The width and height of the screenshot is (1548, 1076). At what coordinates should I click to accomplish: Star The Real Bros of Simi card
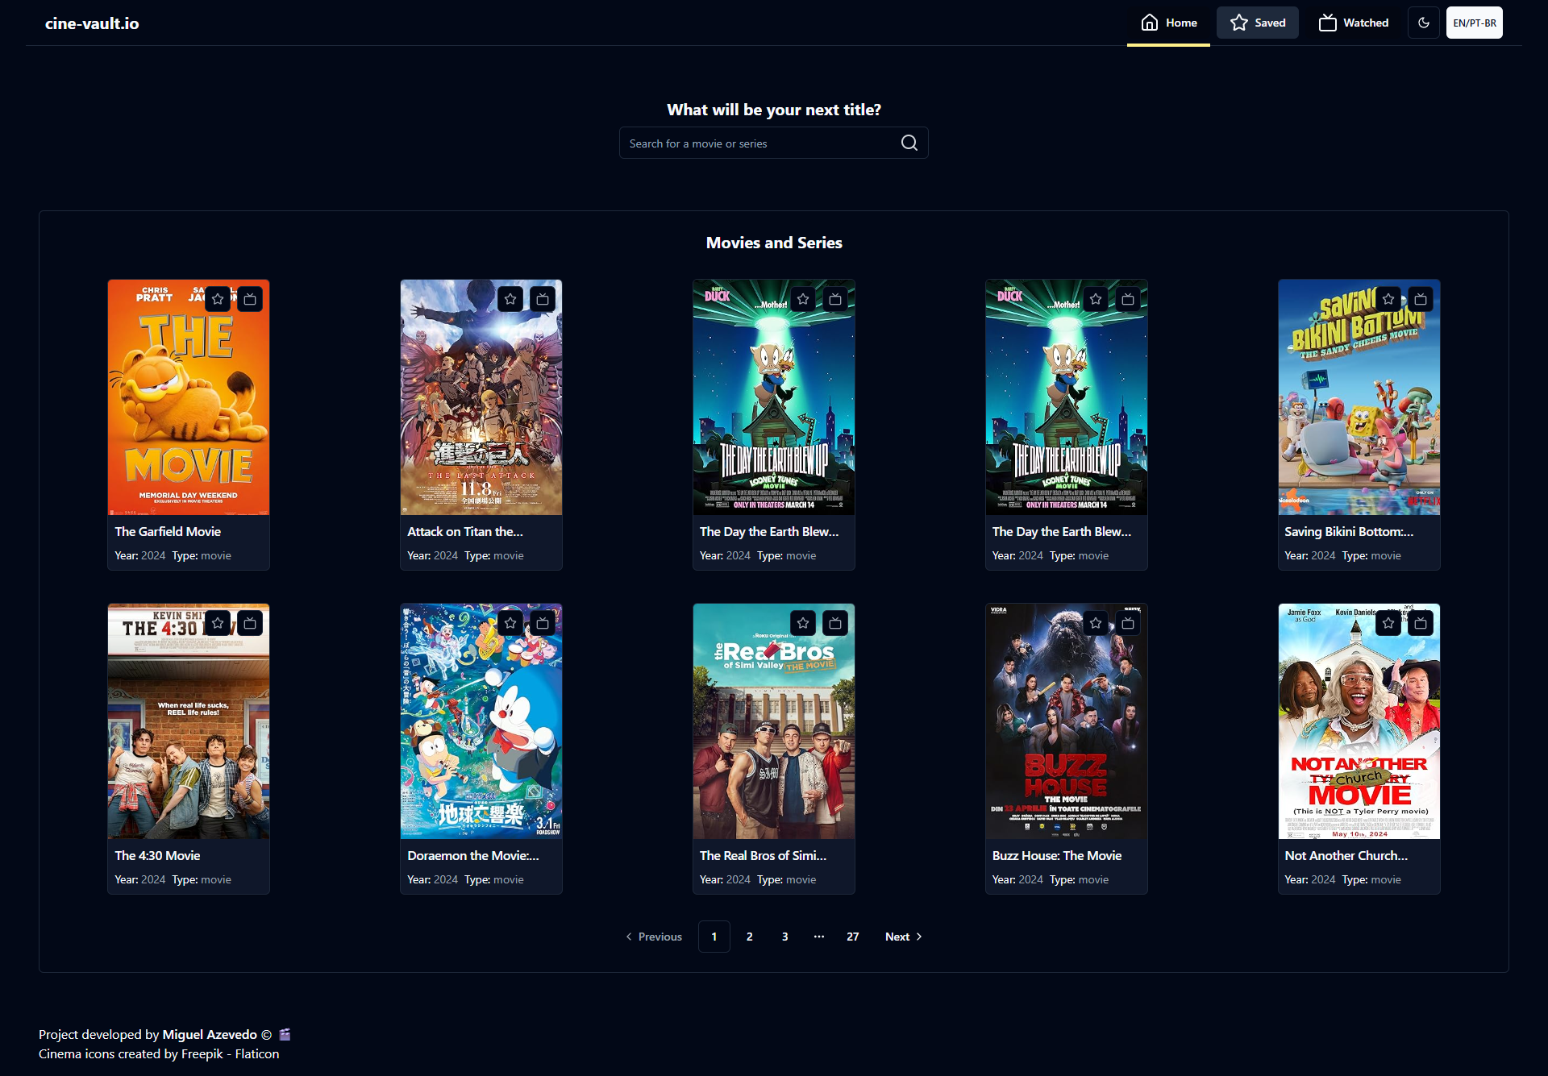tap(803, 623)
